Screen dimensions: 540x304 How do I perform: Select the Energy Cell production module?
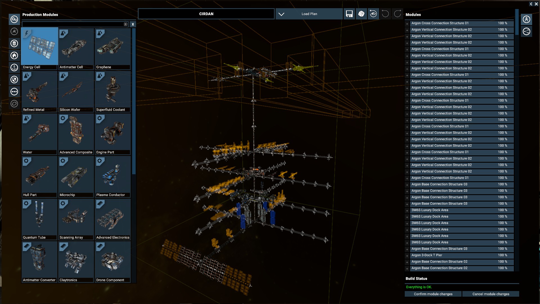pyautogui.click(x=39, y=48)
